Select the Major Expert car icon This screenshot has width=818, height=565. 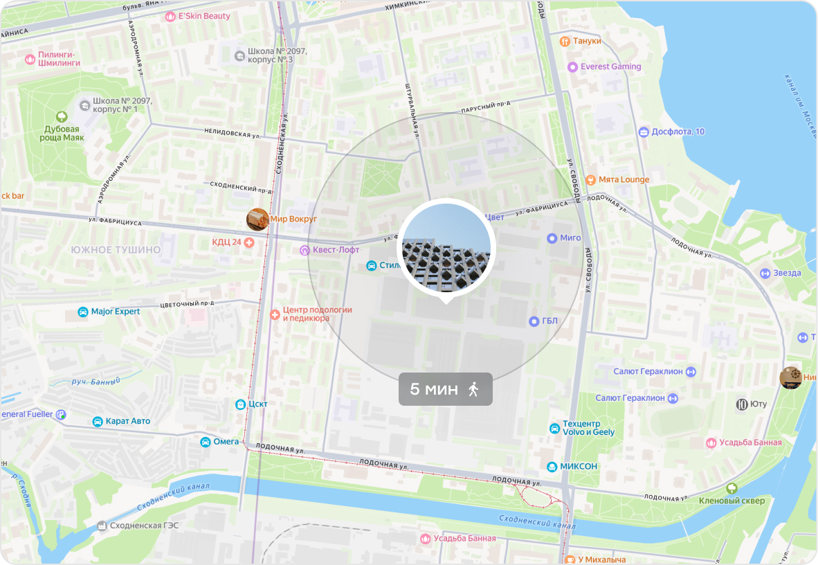pos(83,312)
